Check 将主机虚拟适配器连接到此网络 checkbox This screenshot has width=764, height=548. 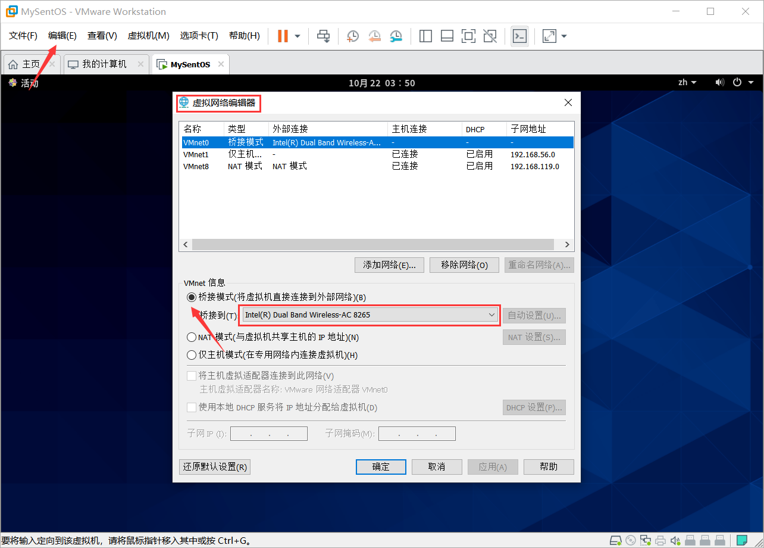click(192, 376)
